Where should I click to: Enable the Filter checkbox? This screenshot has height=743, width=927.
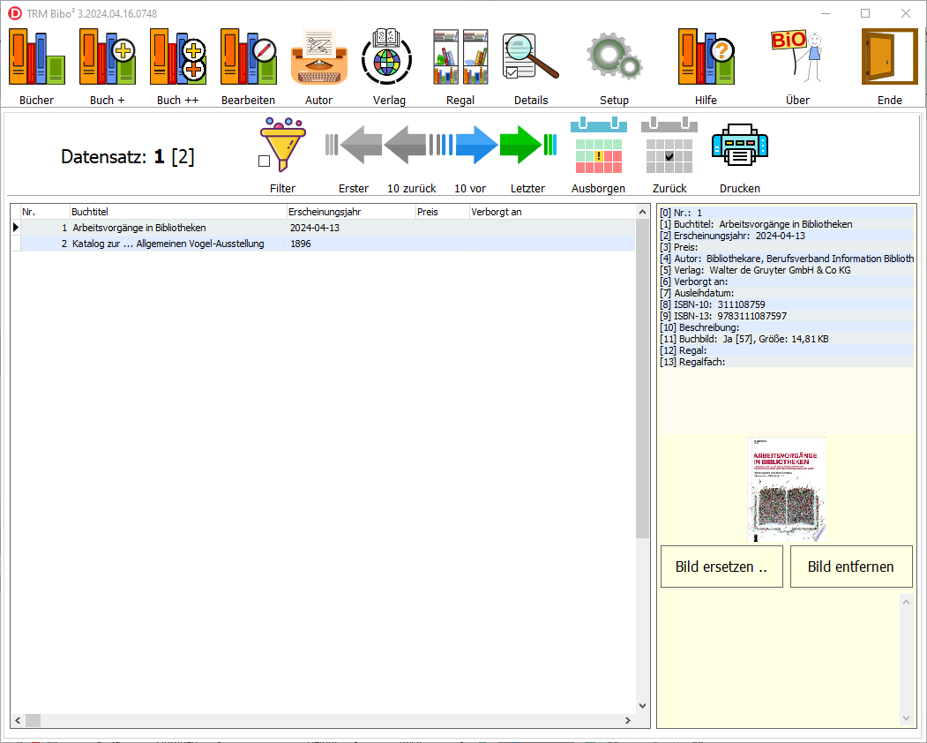(264, 161)
